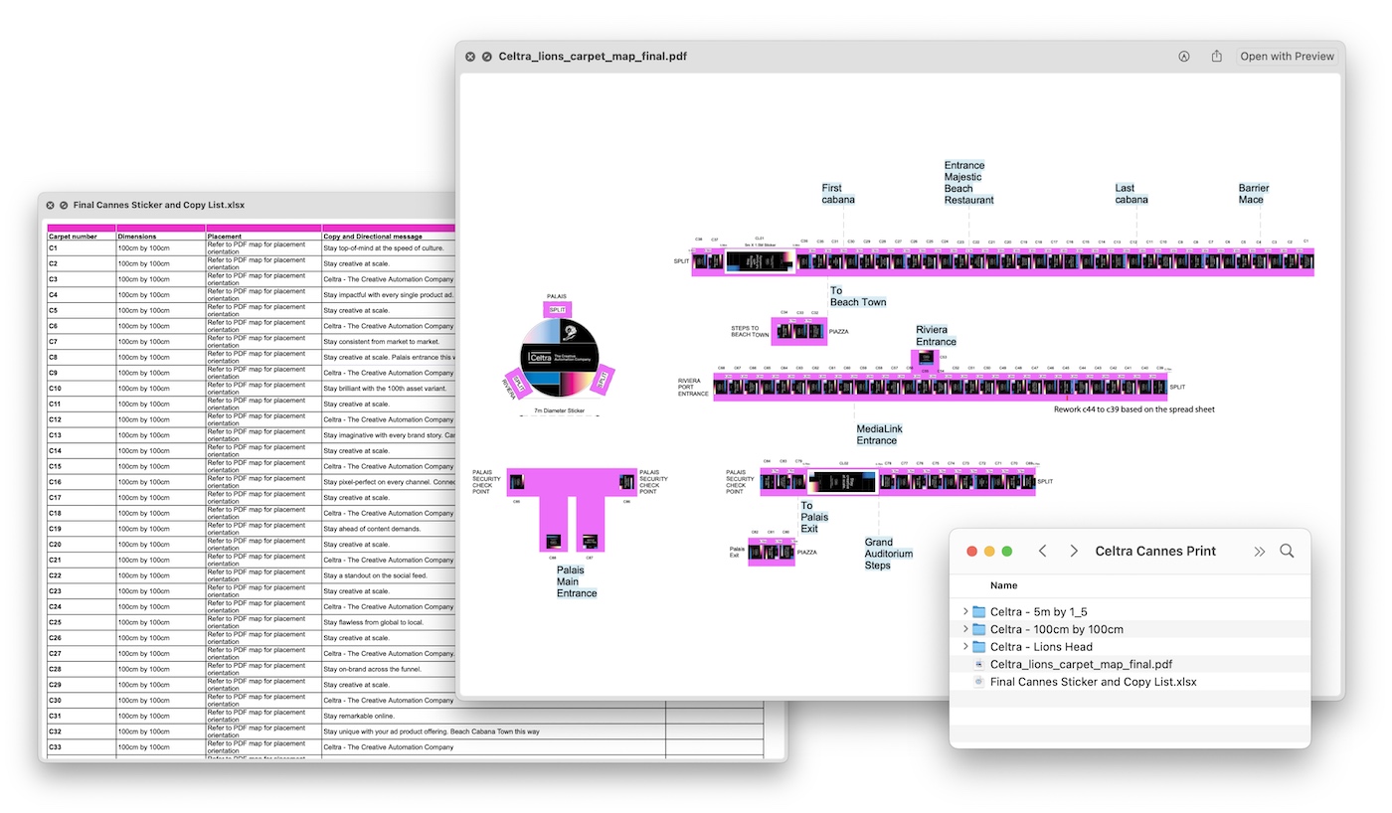
Task: Click "Stay flawless from global to local." cell
Action: pos(388,622)
